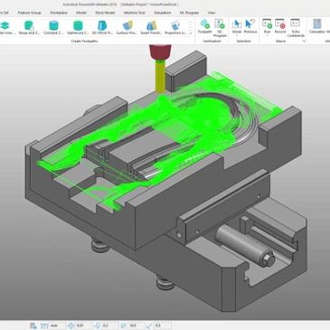
Task: Switch to the Block Model tab
Action: tap(105, 13)
